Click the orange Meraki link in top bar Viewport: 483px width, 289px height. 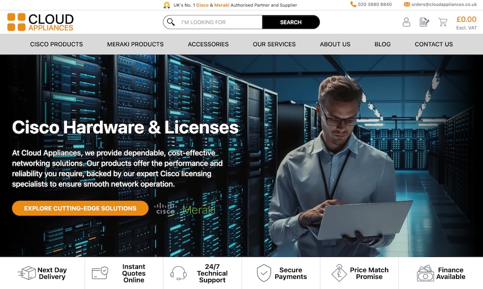pos(222,5)
